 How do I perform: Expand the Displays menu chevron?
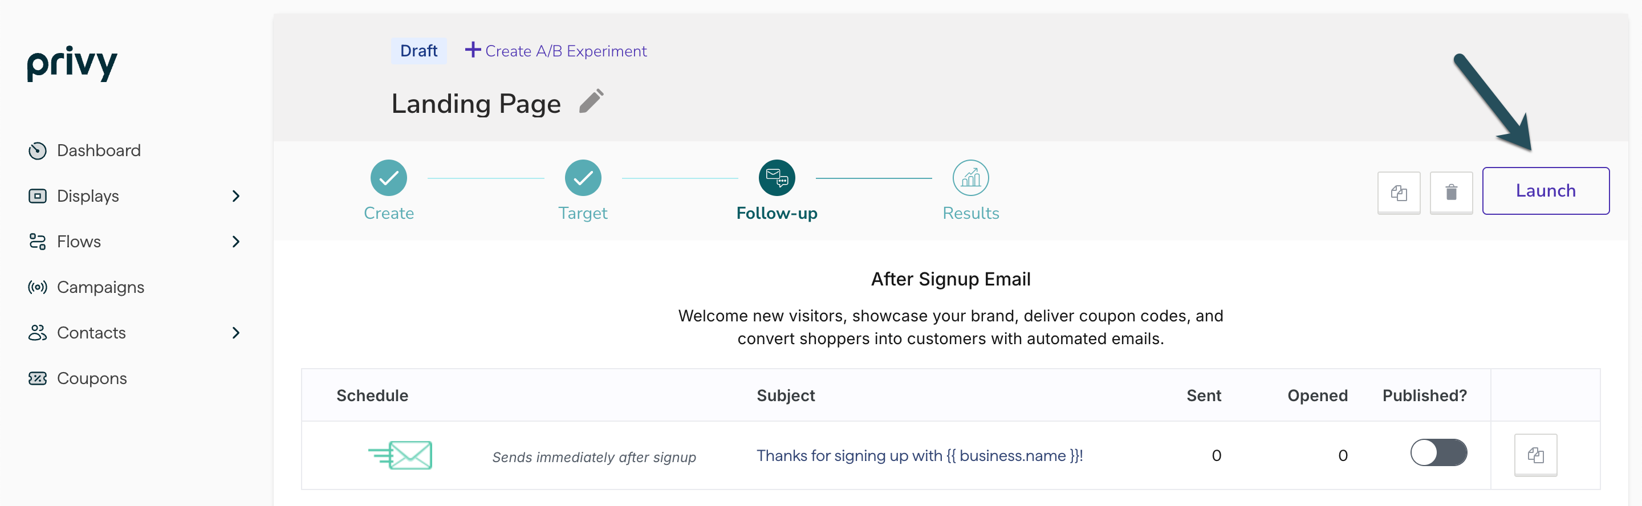tap(236, 196)
